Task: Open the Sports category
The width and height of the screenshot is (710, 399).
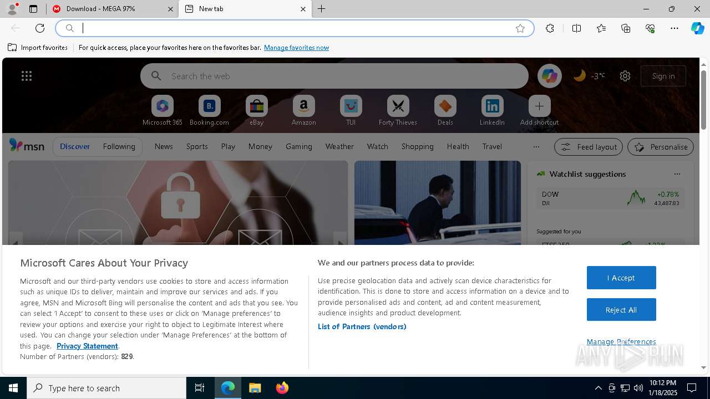Action: 197,146
